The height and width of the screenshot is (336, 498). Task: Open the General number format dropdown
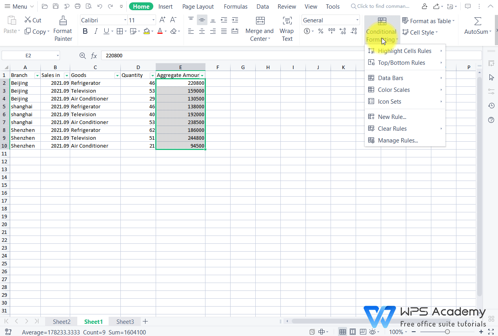pos(357,20)
